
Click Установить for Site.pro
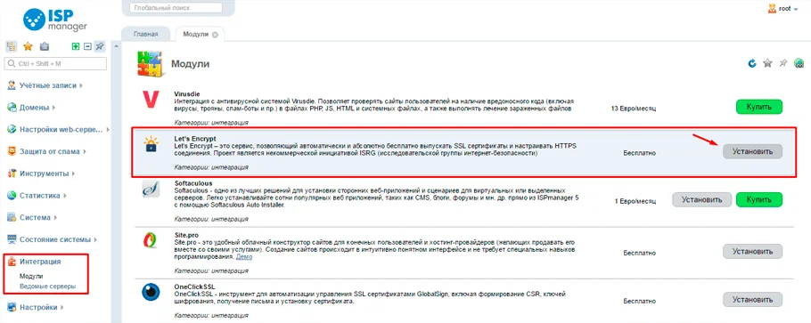point(752,252)
